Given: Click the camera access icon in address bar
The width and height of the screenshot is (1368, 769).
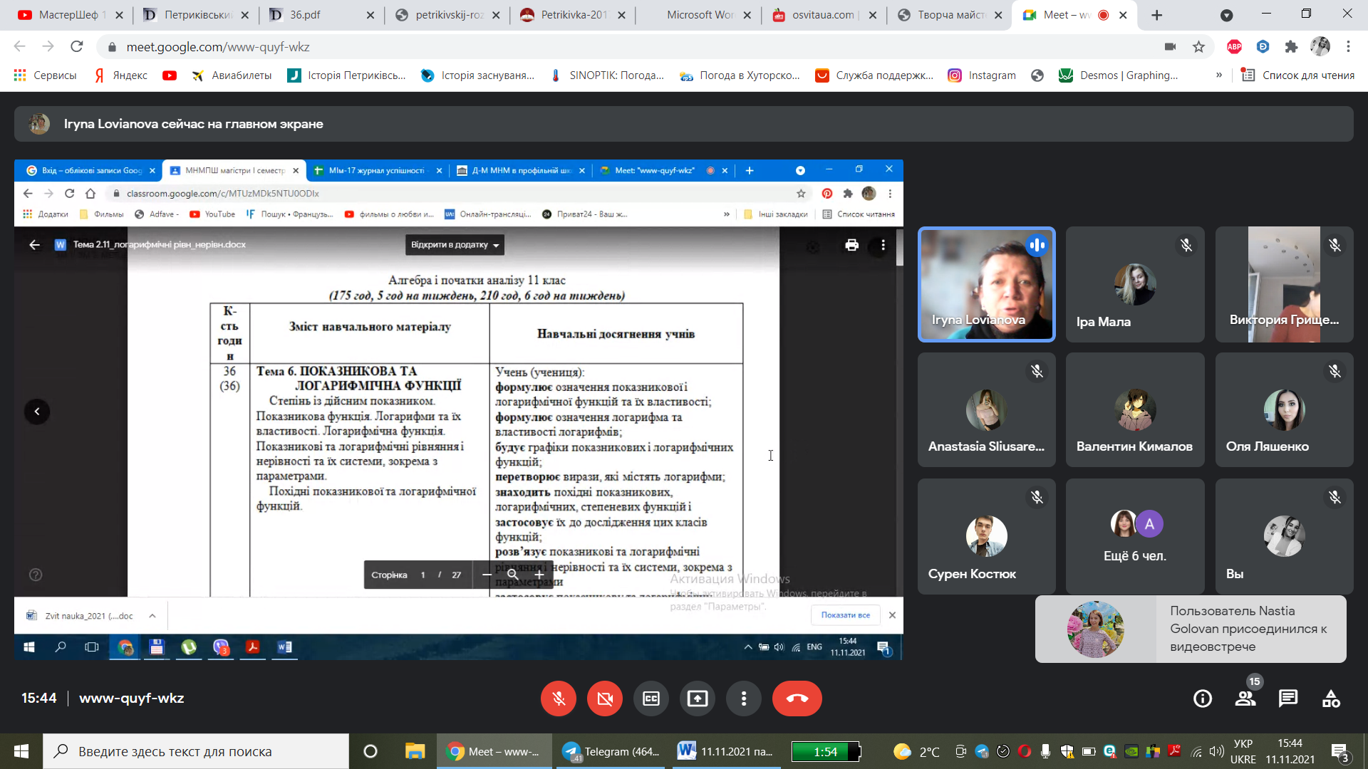Looking at the screenshot, I should click(x=1170, y=47).
